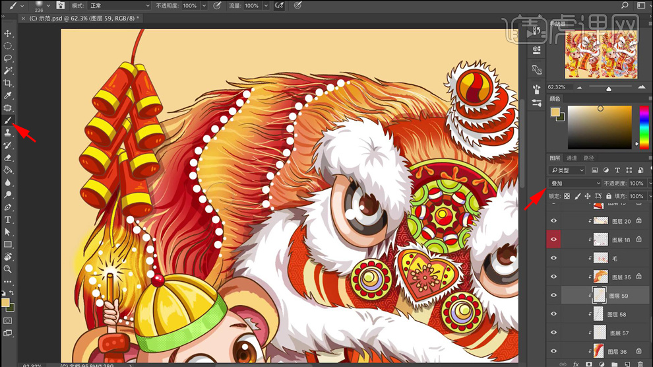Screen dimensions: 653x367
Task: Hide layer 图层 58
Action: coord(553,314)
